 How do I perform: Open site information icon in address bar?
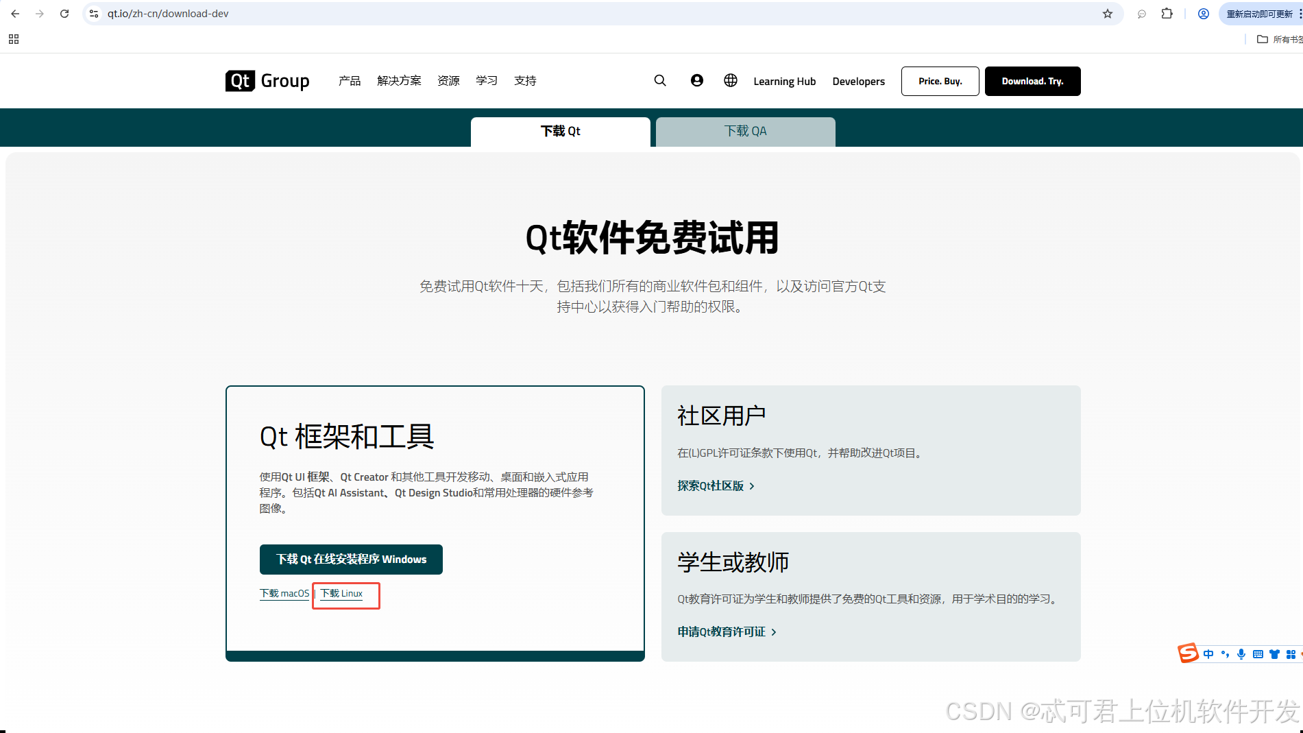pyautogui.click(x=94, y=14)
